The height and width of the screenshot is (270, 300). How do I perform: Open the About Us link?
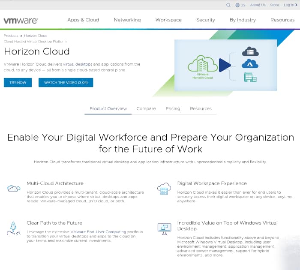point(258,5)
